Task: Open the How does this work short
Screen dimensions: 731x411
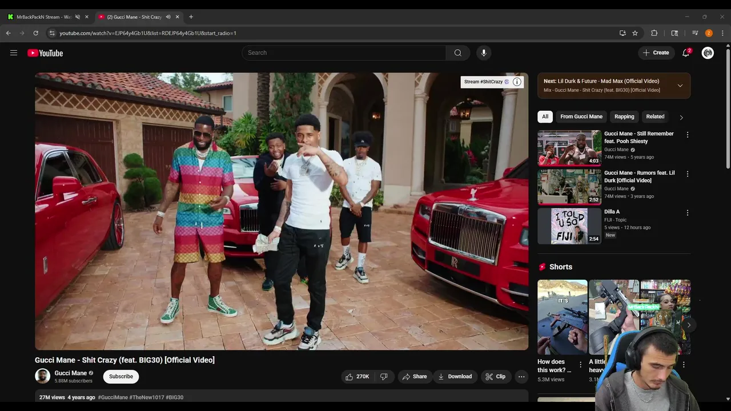Action: click(x=562, y=317)
